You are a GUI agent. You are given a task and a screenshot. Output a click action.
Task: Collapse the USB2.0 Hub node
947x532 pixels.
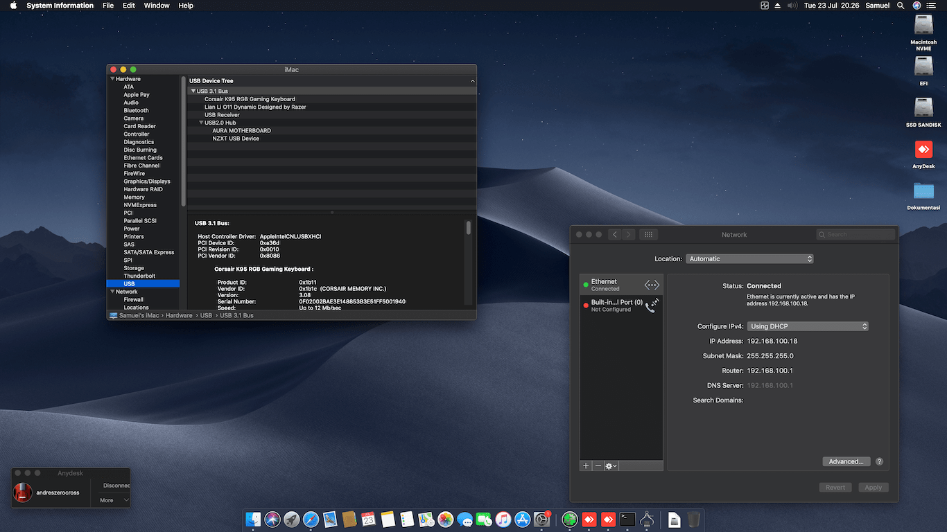201,123
